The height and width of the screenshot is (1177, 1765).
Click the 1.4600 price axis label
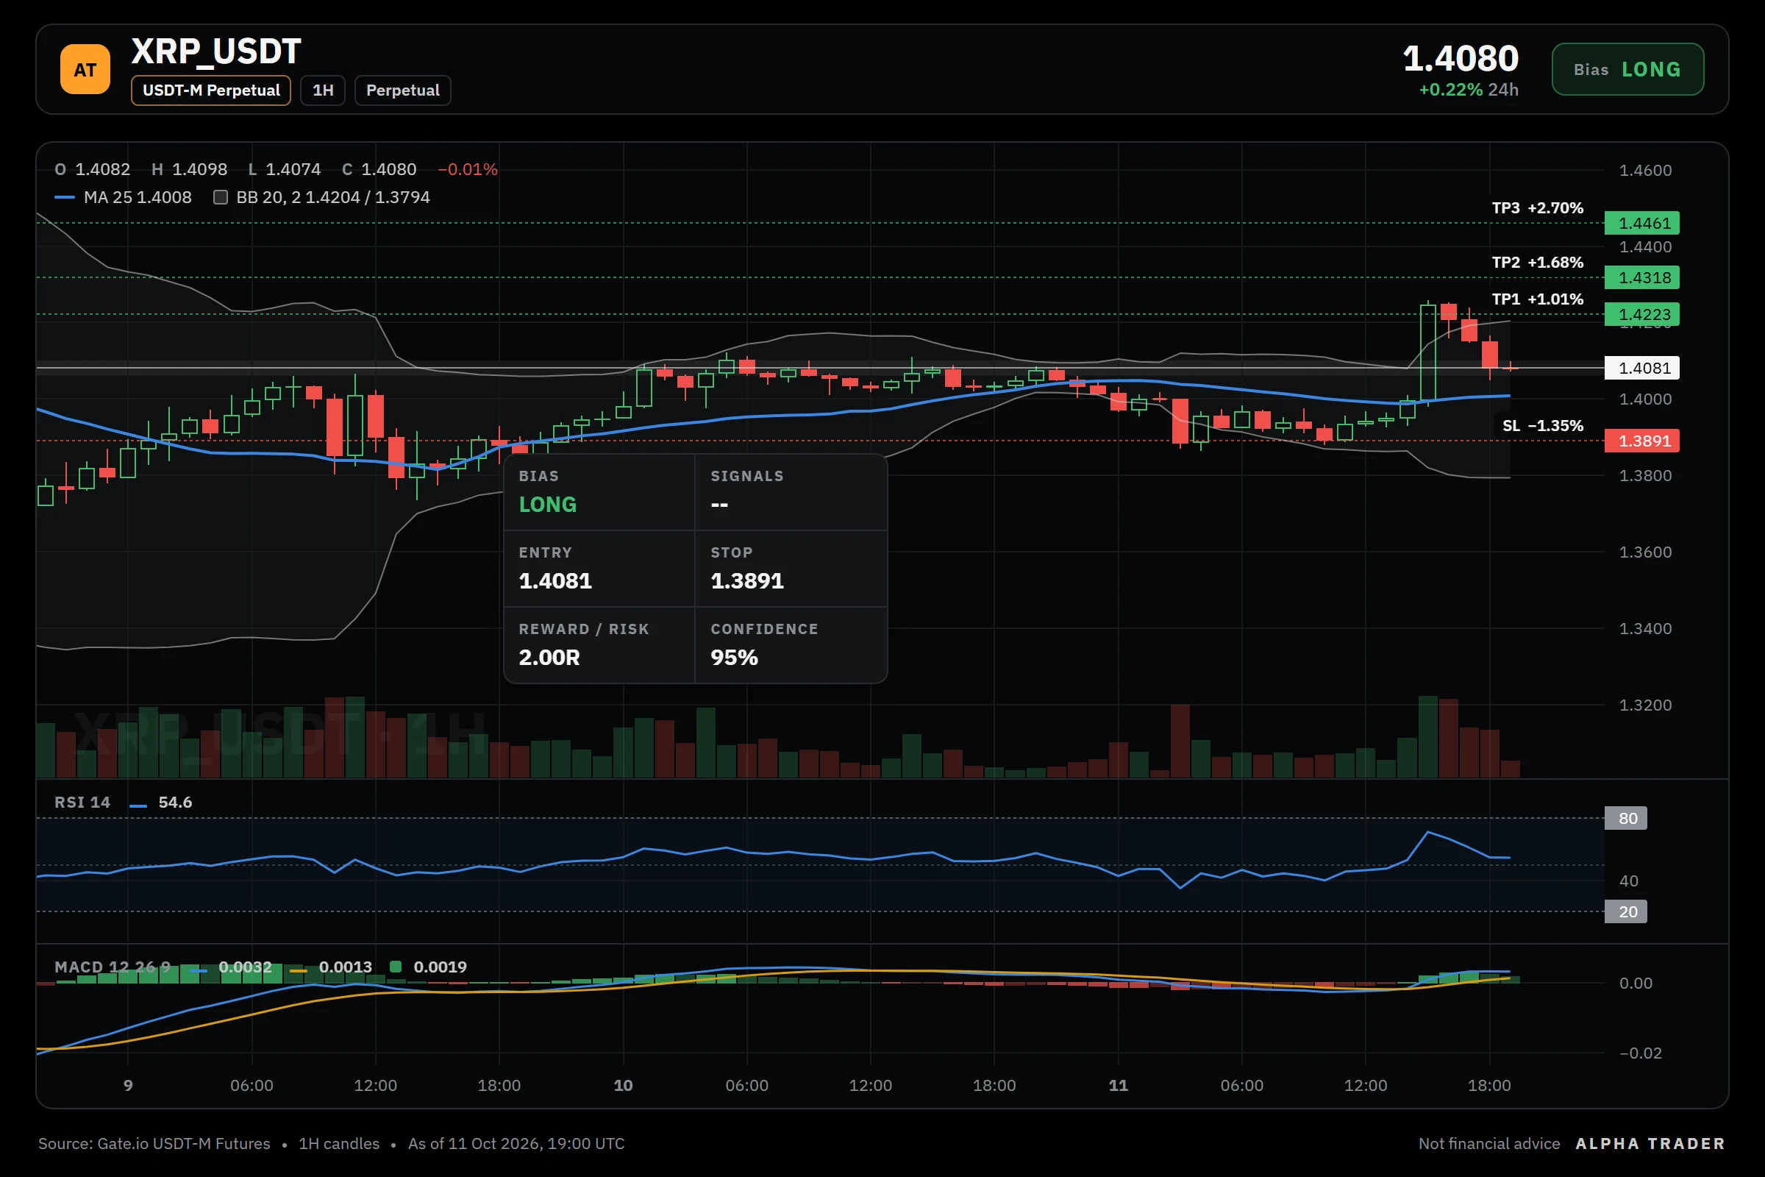1645,171
